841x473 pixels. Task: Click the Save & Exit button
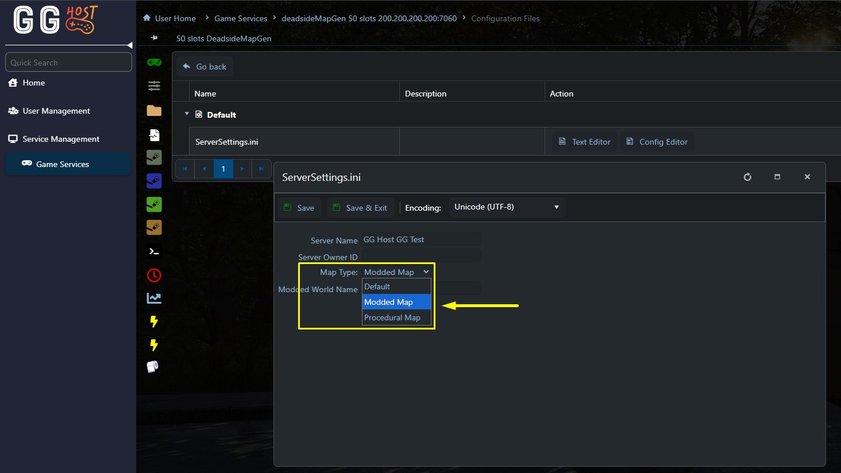click(x=360, y=208)
